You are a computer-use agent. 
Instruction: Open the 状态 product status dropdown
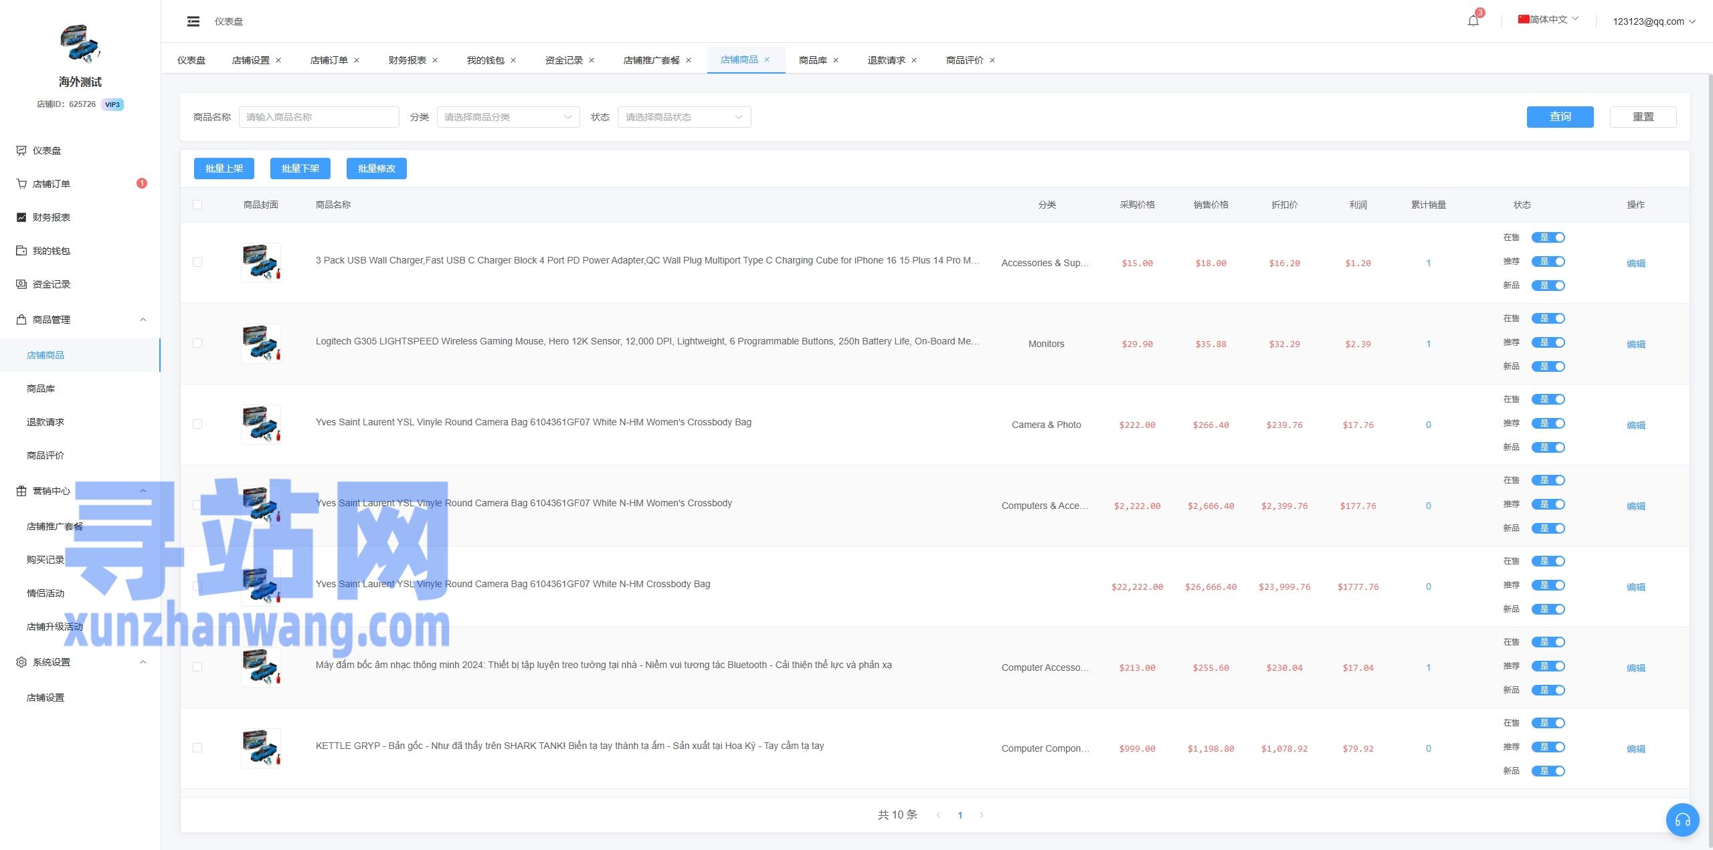pos(685,117)
